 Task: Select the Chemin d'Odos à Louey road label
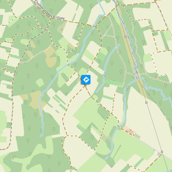point(50,11)
